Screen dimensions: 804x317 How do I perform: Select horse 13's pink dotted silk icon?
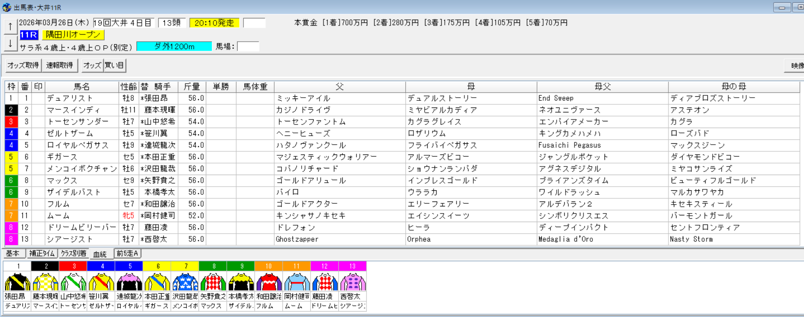point(353,282)
